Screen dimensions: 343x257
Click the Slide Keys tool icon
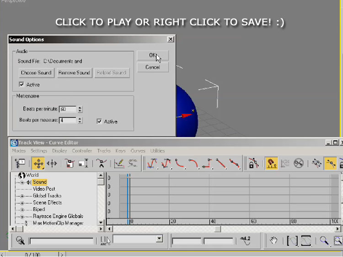point(52,163)
